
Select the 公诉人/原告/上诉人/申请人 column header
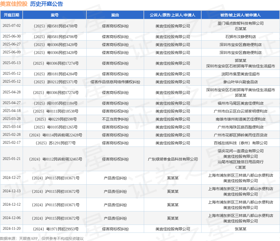coord(173,15)
